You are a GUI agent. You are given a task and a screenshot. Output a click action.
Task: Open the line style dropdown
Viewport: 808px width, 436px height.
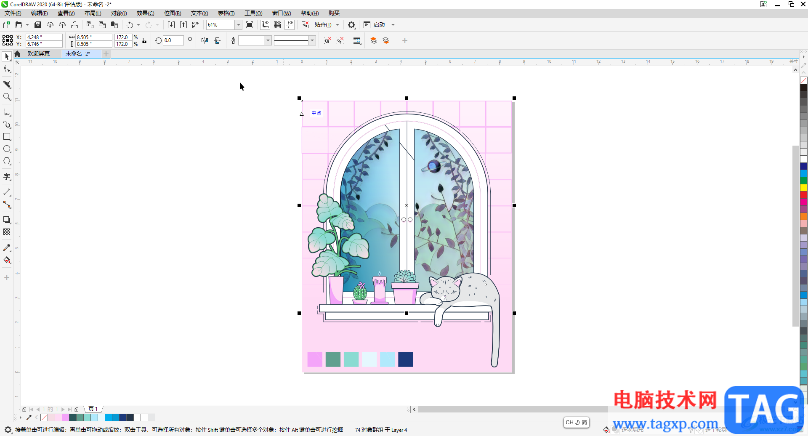(312, 40)
